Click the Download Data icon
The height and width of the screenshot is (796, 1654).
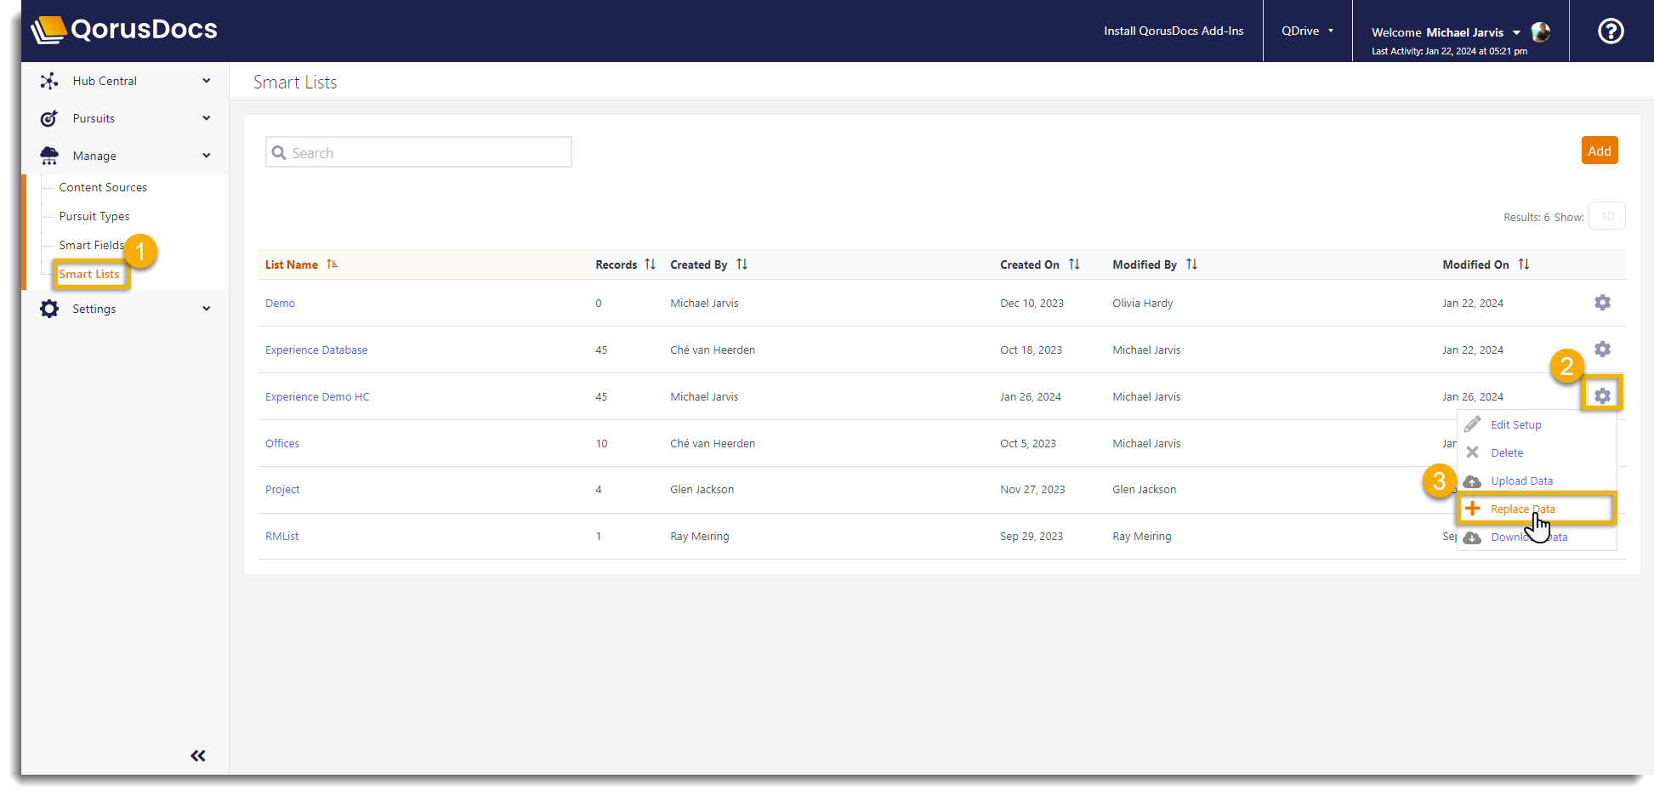(1473, 537)
